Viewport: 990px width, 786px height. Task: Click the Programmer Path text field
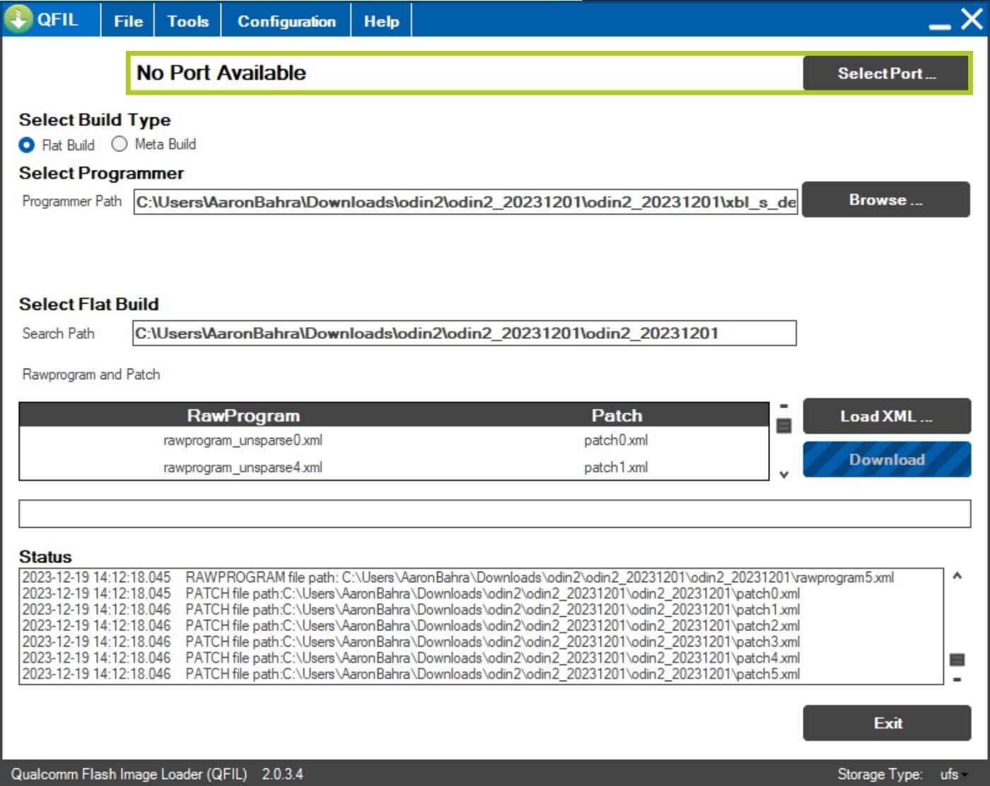465,202
